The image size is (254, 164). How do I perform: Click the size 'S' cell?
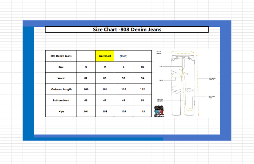(x=86, y=67)
